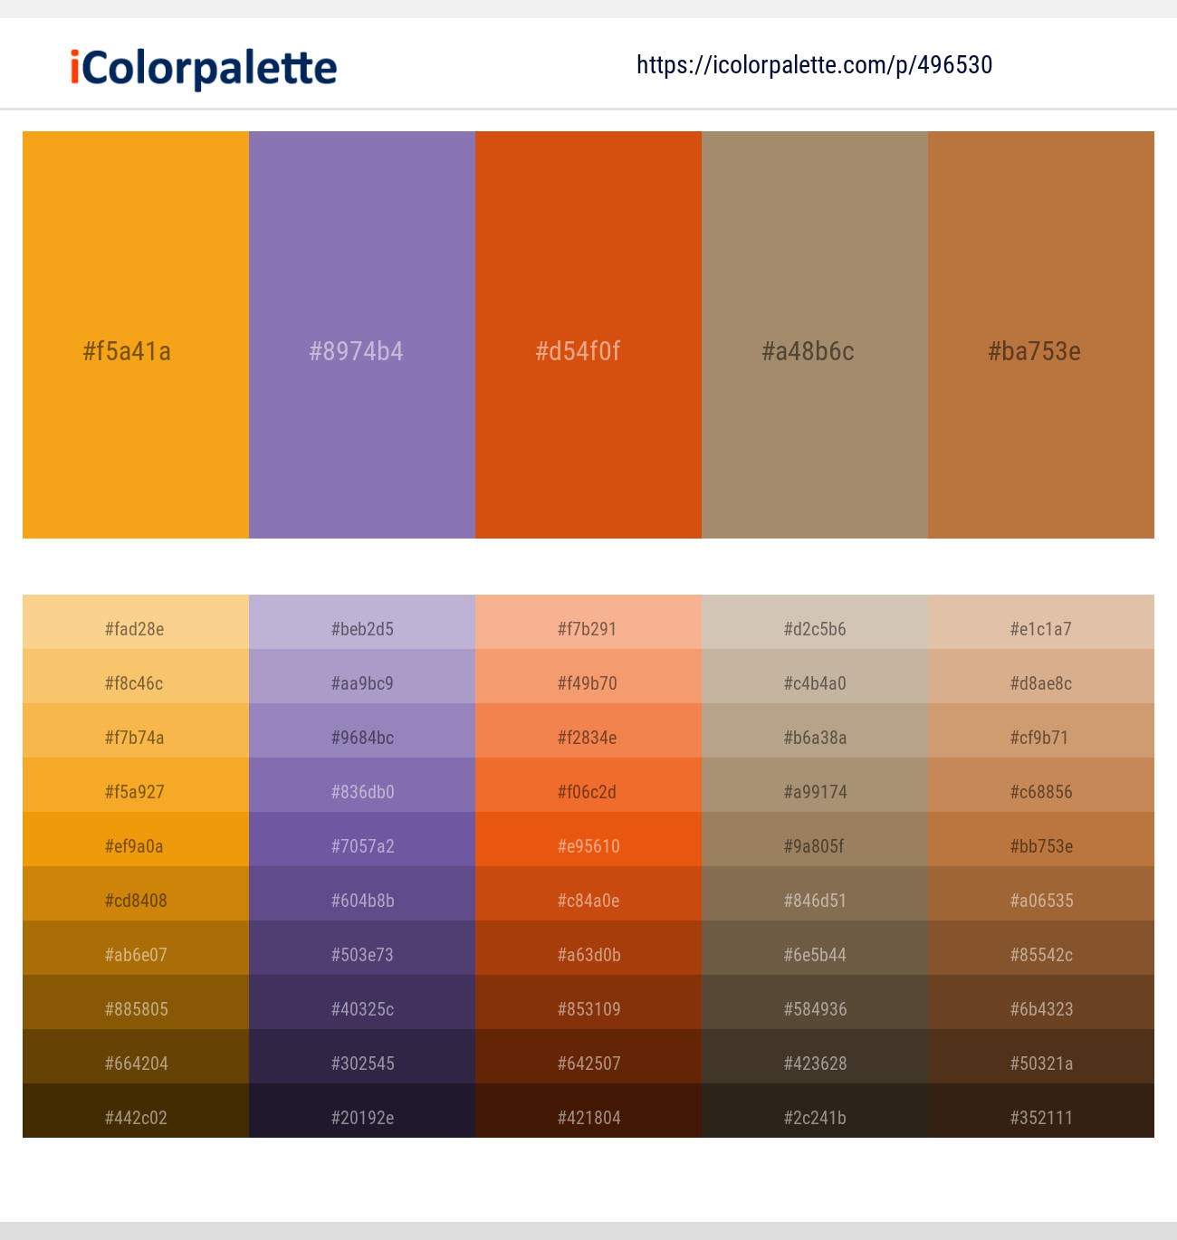This screenshot has height=1240, width=1177.
Task: Select the #20192e darkest purple shade
Action: click(362, 1111)
